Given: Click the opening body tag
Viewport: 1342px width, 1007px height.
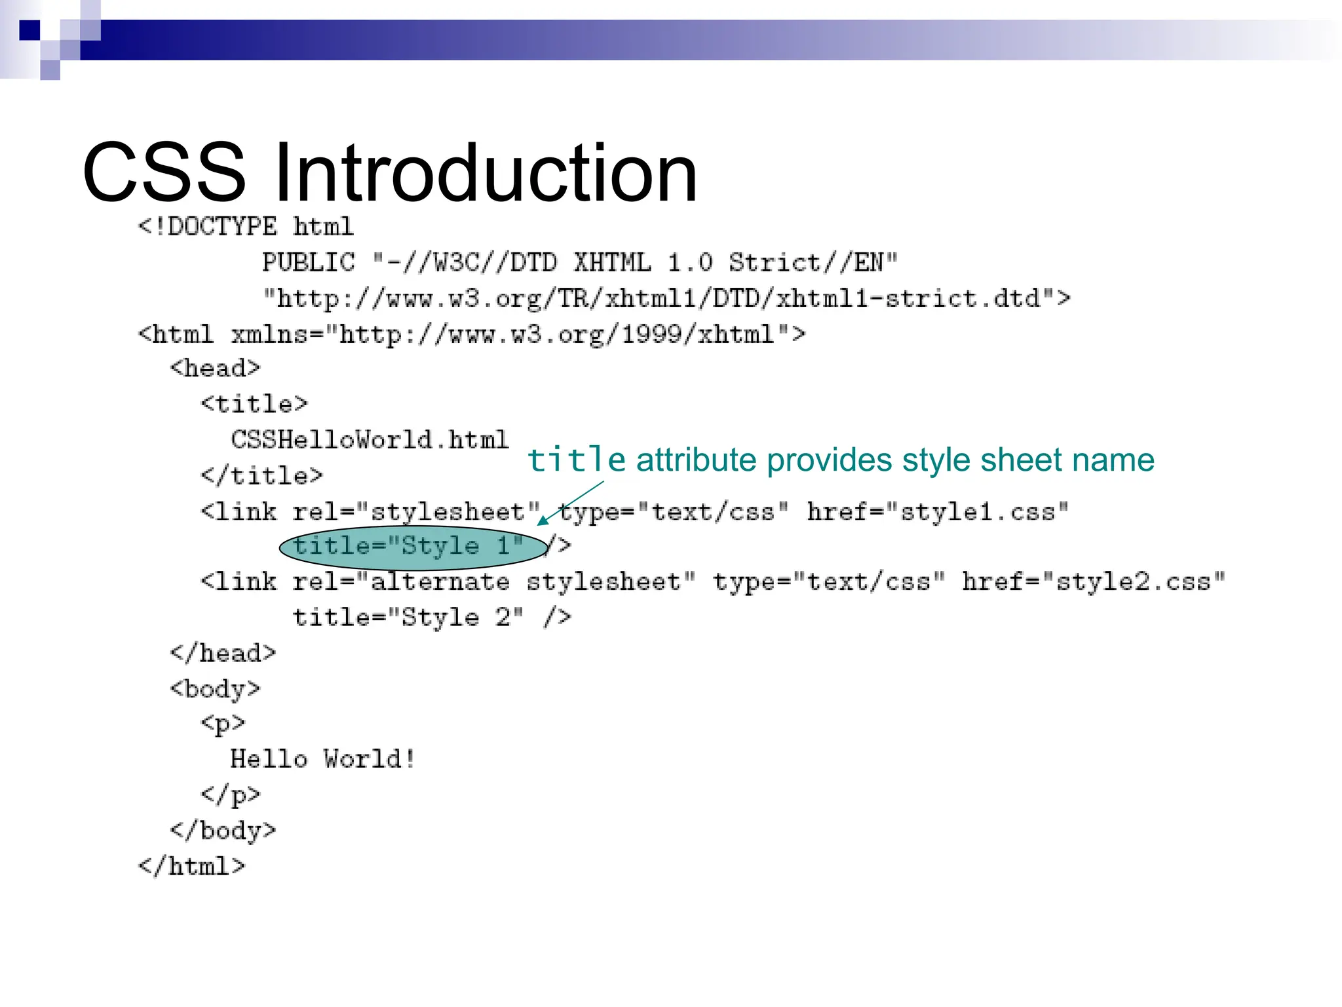Looking at the screenshot, I should pos(215,689).
